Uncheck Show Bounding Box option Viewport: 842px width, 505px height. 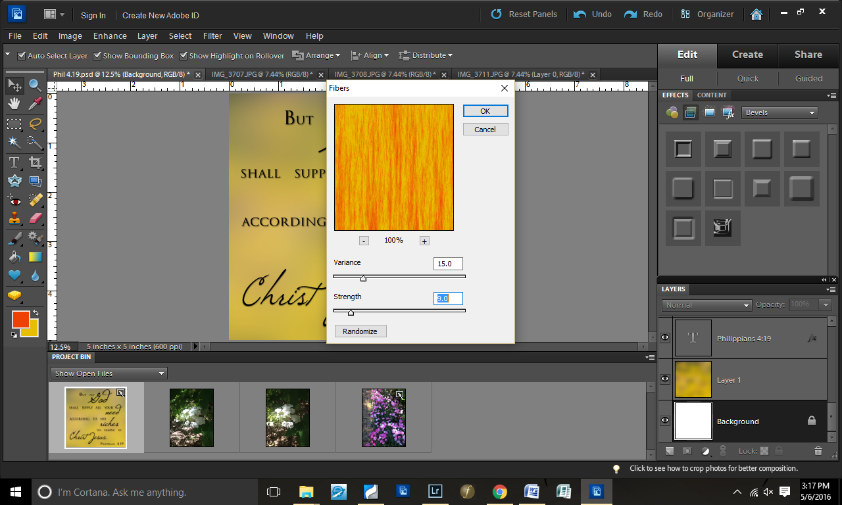click(x=97, y=56)
